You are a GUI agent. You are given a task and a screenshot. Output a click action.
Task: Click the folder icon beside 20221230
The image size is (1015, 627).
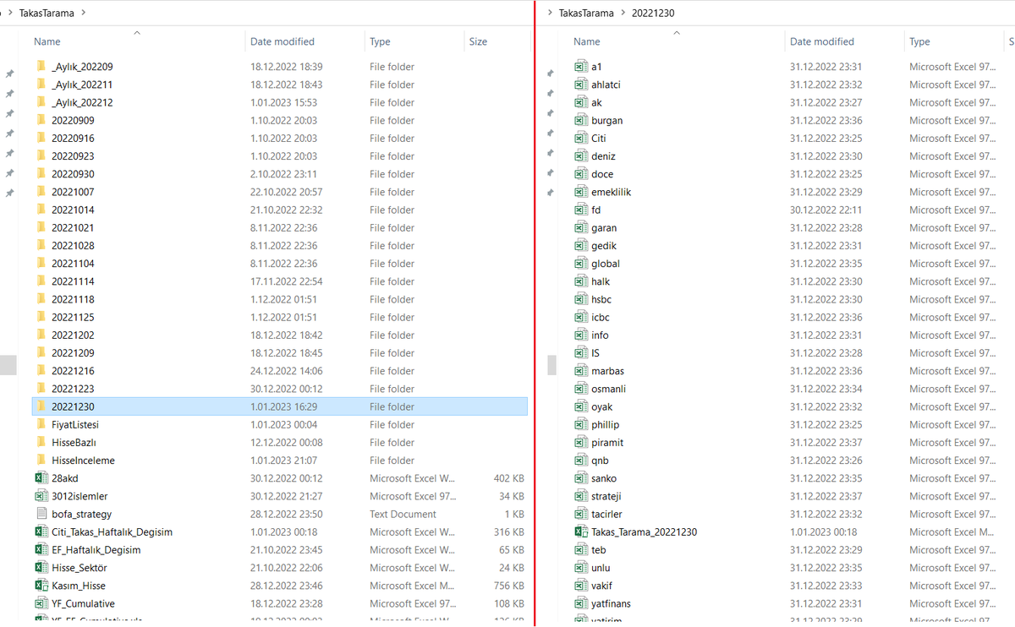[41, 406]
